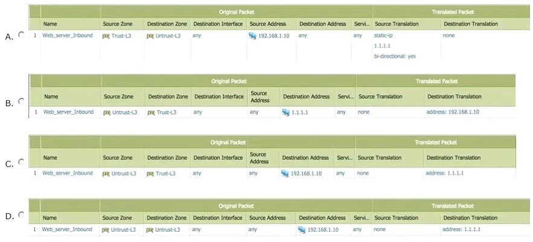Click none source translation cell in option C
533x242 pixels.
[363, 173]
